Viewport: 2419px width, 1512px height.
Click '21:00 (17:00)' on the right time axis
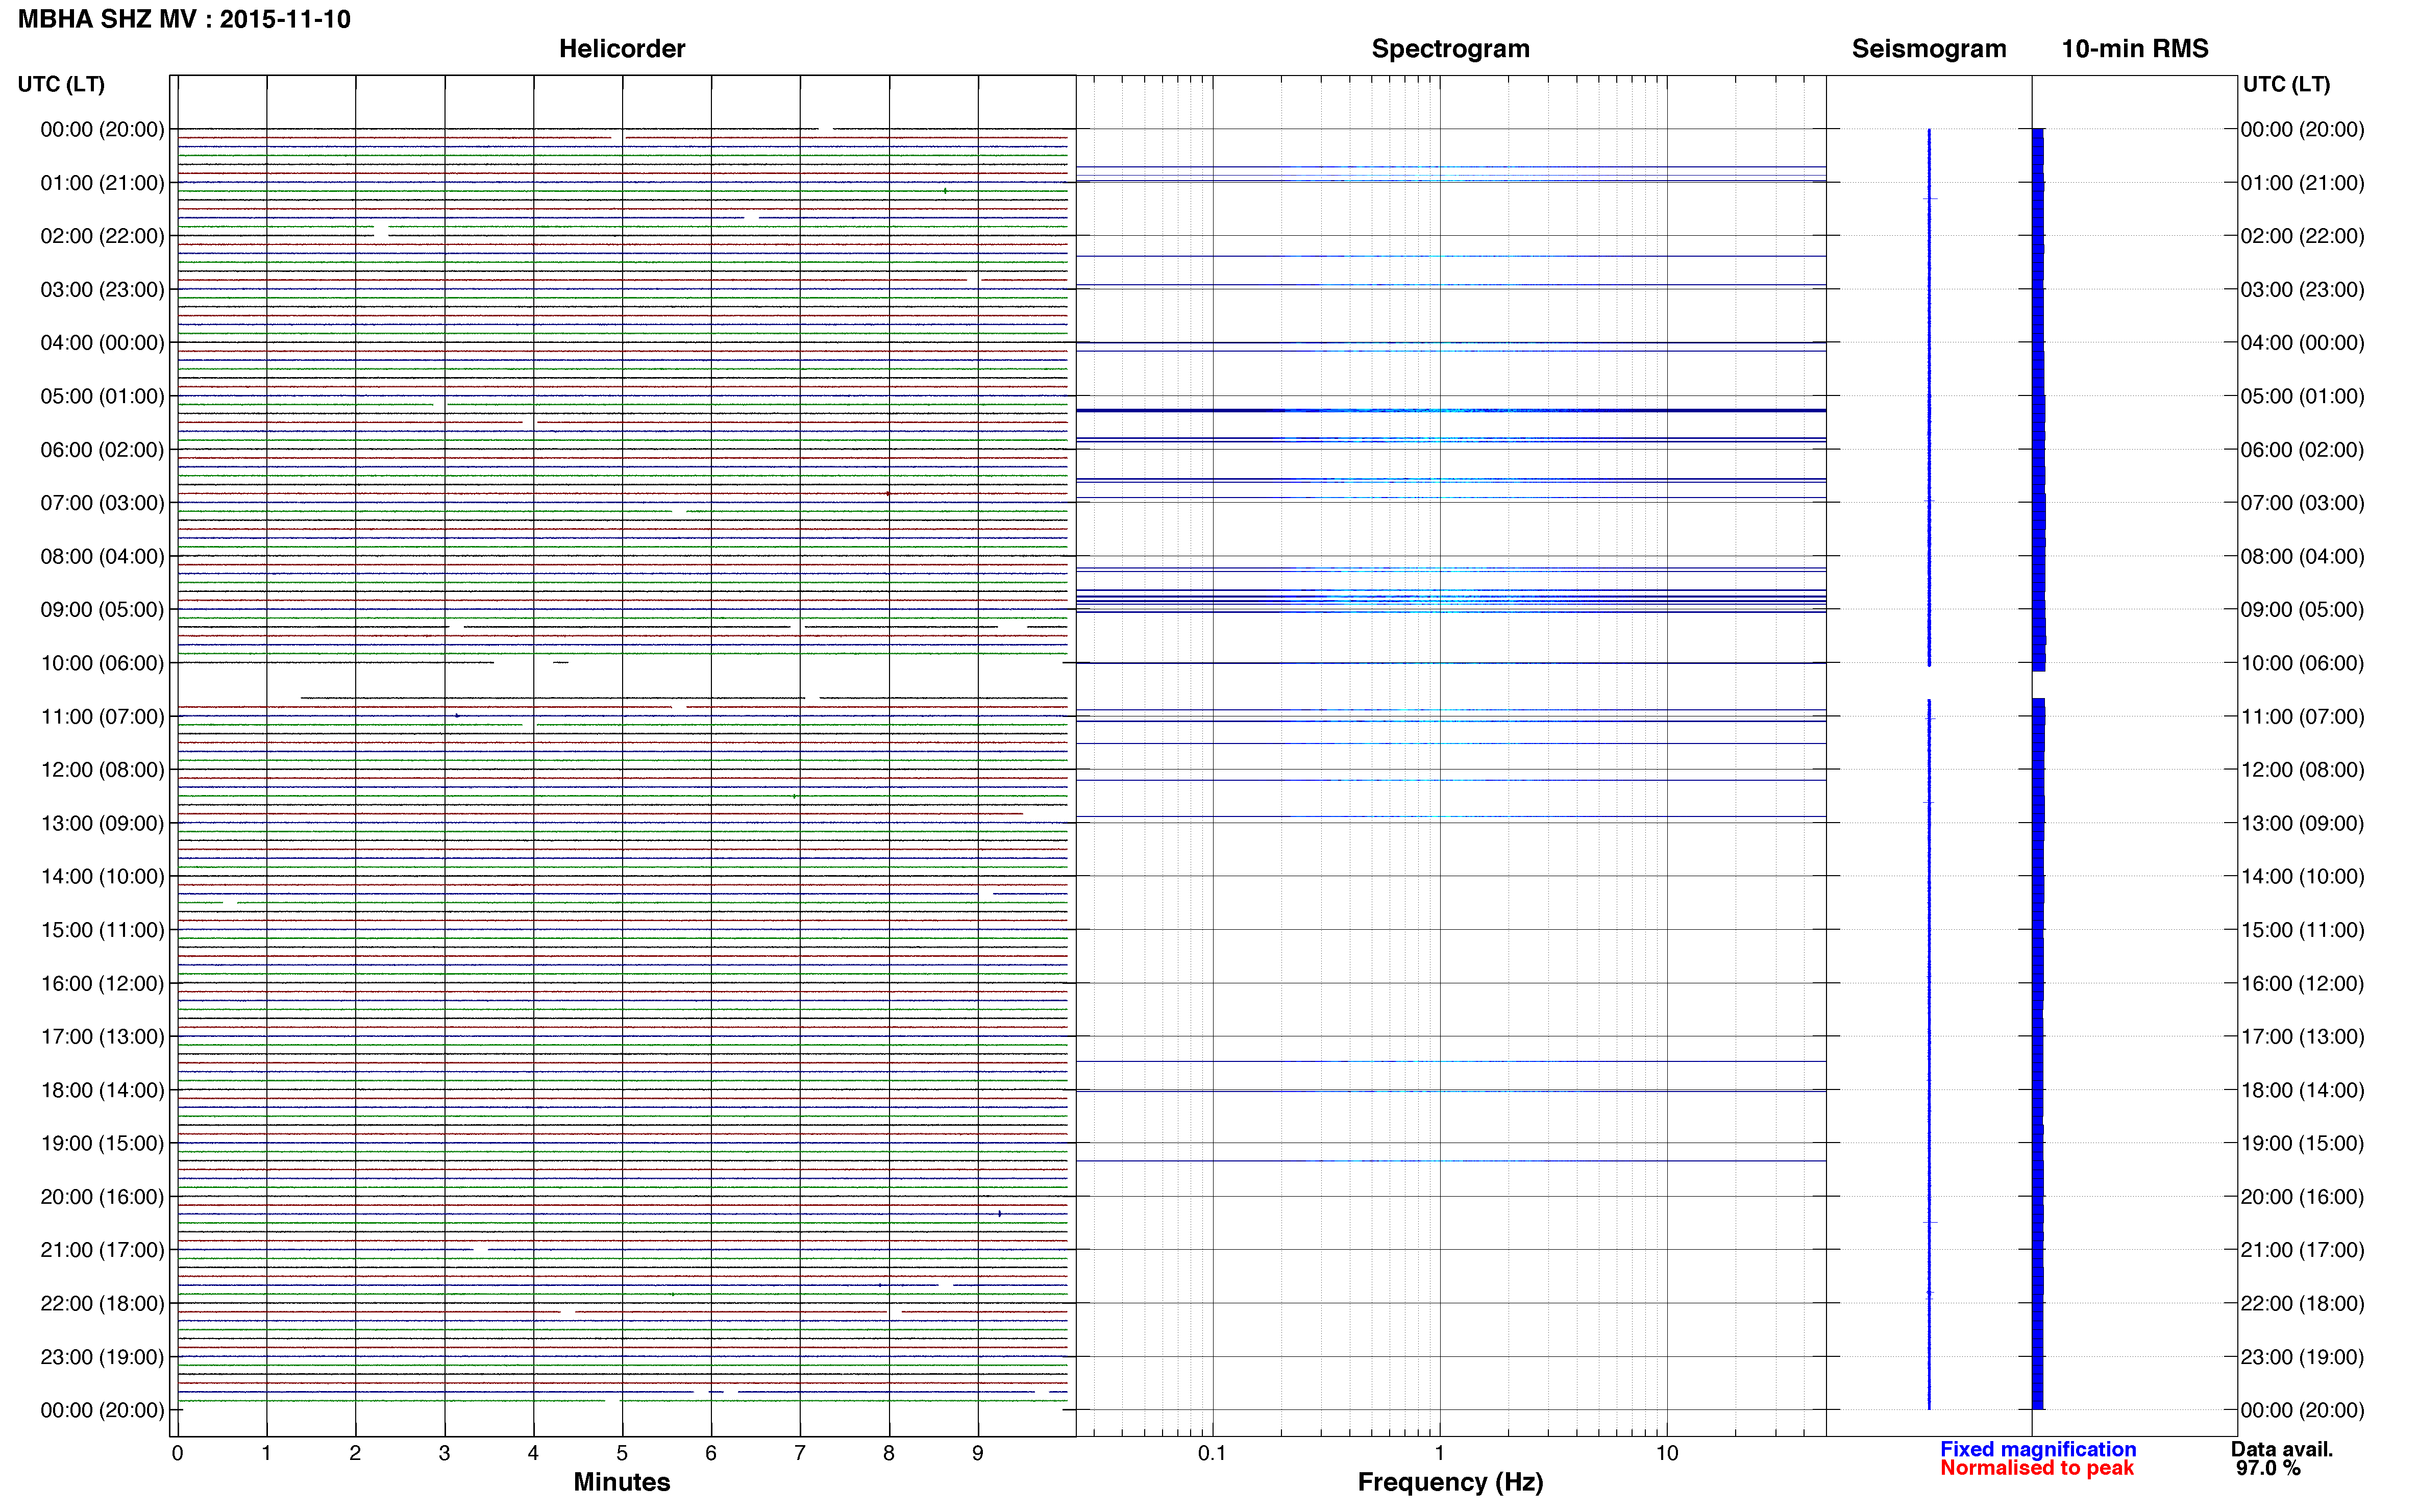pos(2303,1250)
